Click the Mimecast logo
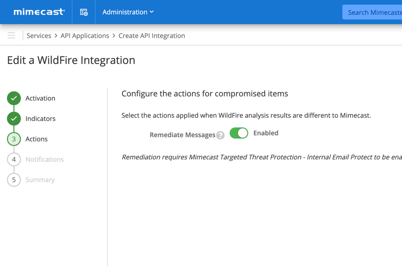Viewport: 402px width, 266px height. 39,12
